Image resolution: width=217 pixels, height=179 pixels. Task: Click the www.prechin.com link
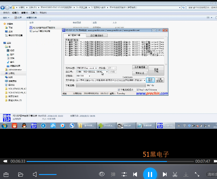coord(152,94)
